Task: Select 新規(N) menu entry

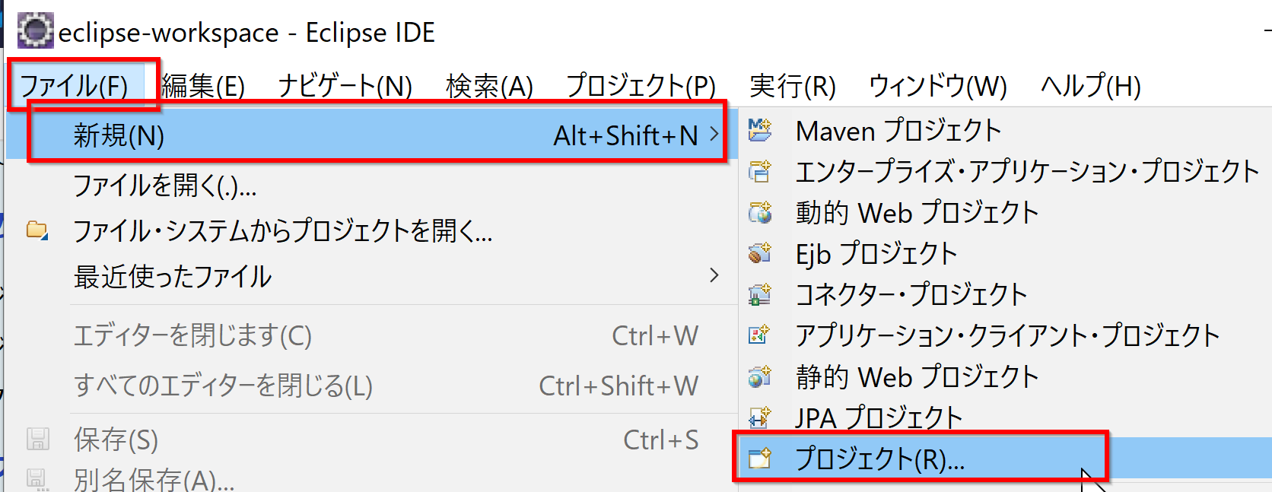Action: (371, 135)
